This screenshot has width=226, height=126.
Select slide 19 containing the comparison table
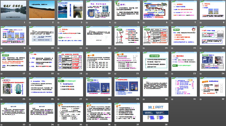click(70, 61)
